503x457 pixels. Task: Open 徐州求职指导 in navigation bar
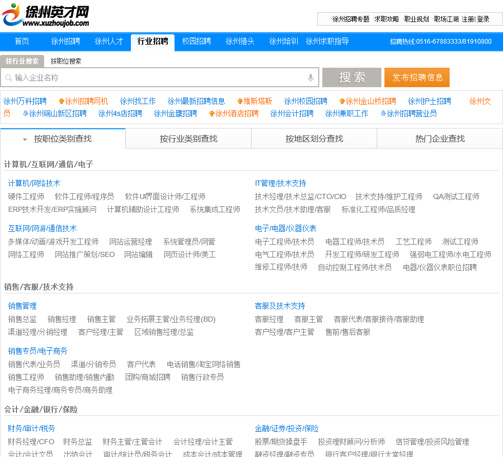coord(327,42)
